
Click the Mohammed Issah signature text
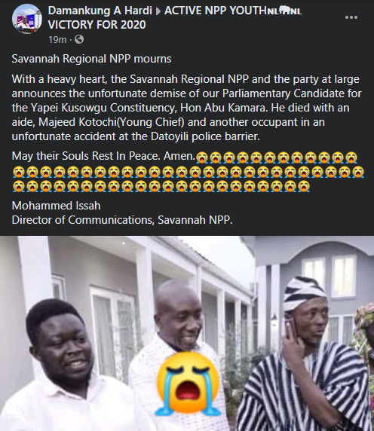pos(56,206)
